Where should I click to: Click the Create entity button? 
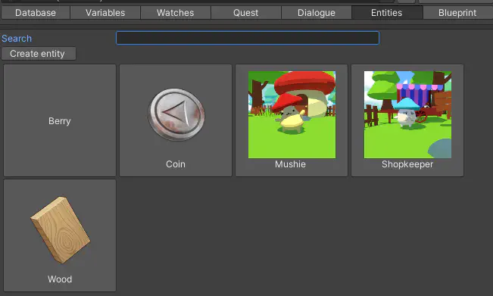(x=39, y=54)
